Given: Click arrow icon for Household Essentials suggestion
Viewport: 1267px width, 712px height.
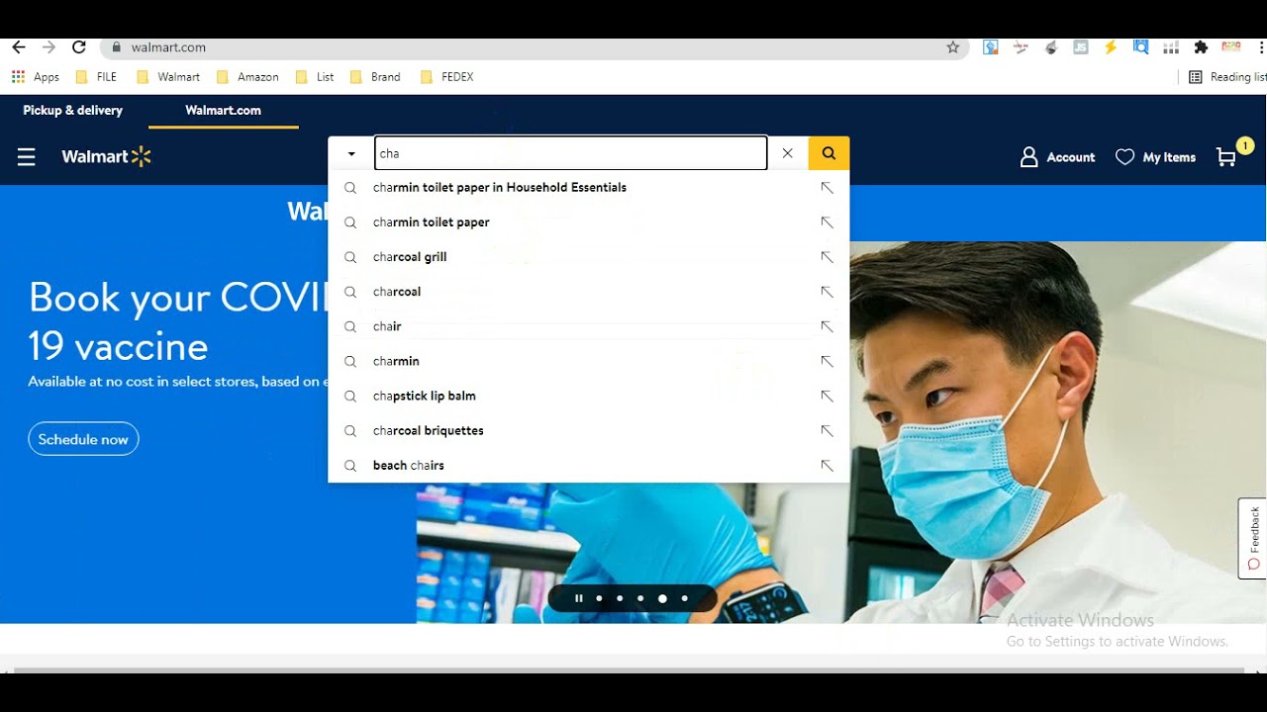Looking at the screenshot, I should [827, 188].
